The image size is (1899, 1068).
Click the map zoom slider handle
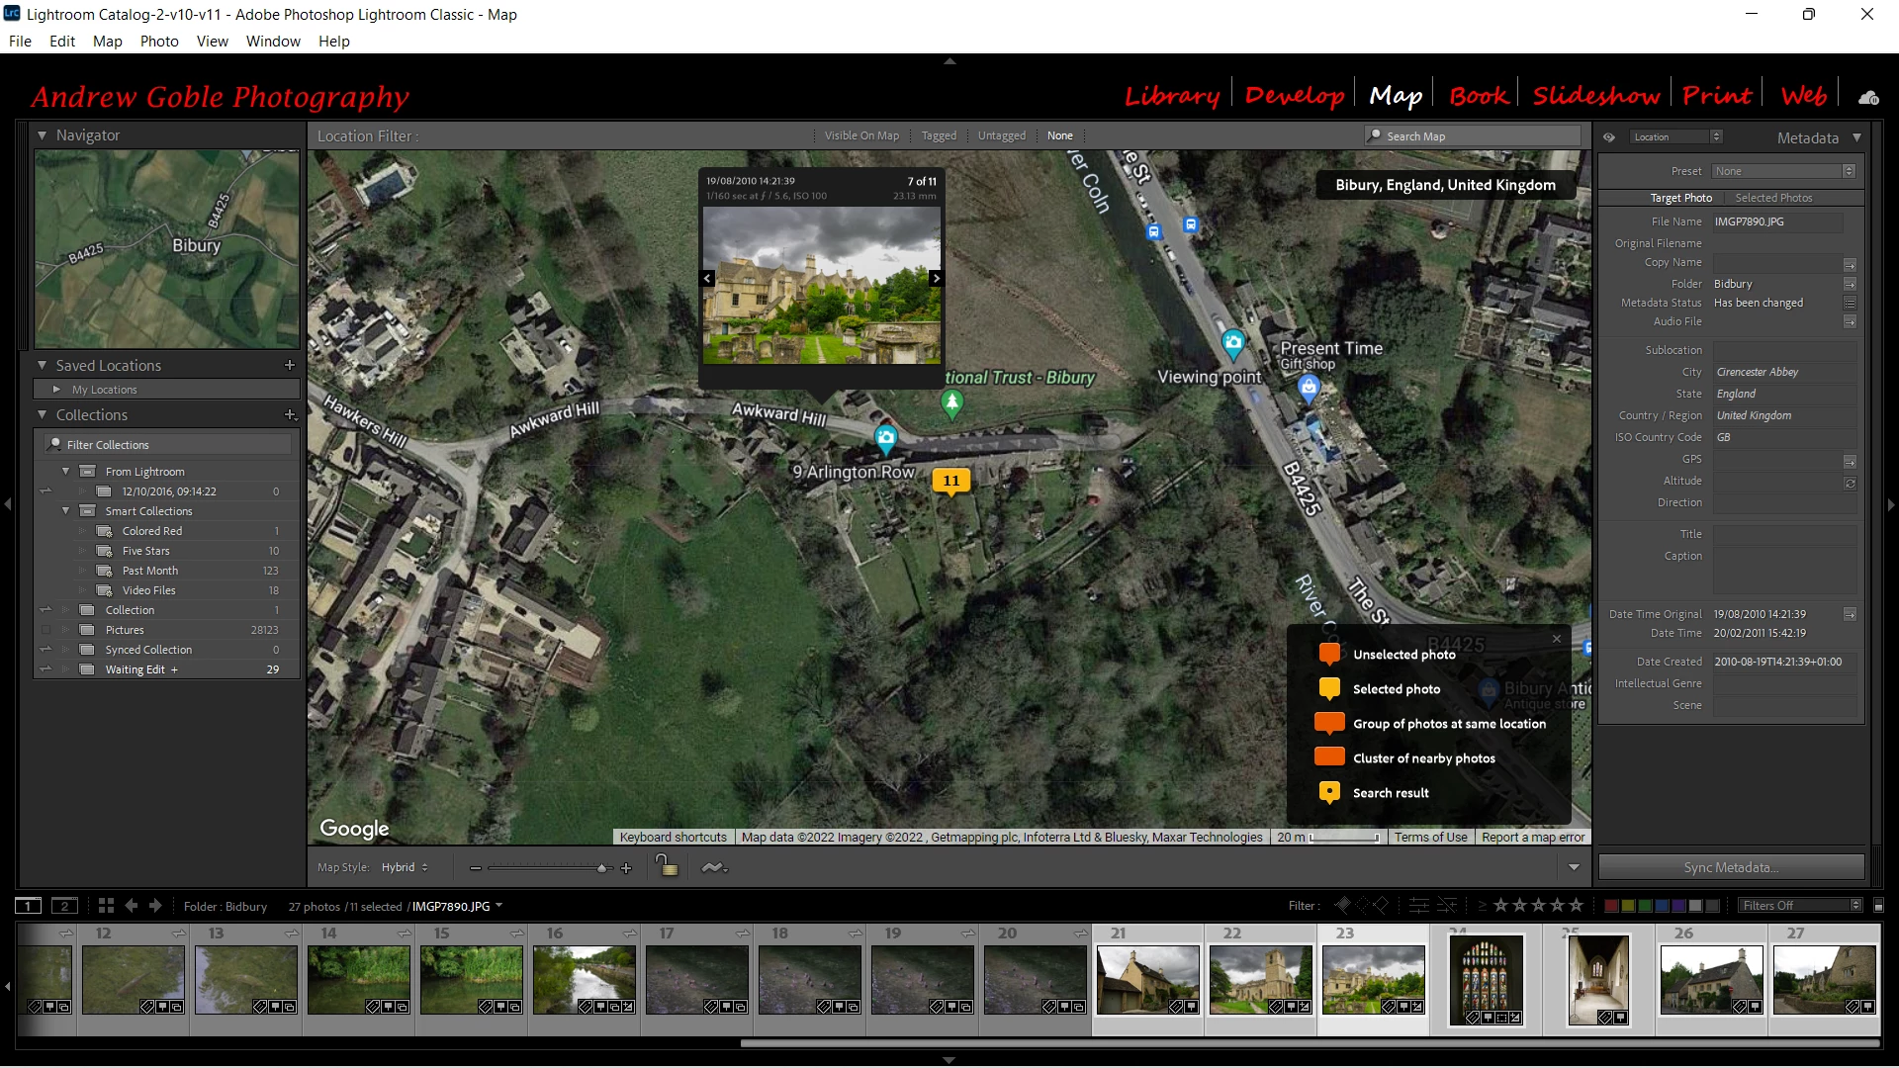click(601, 868)
